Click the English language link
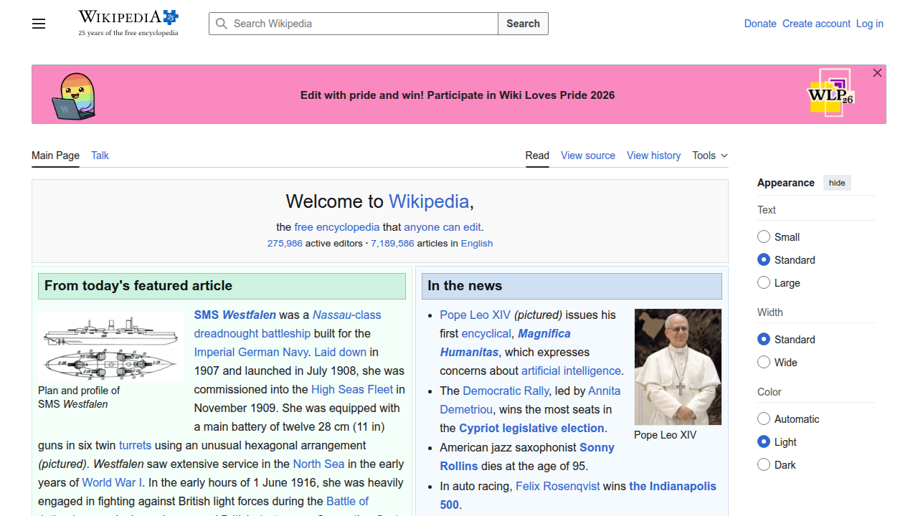 pos(477,244)
